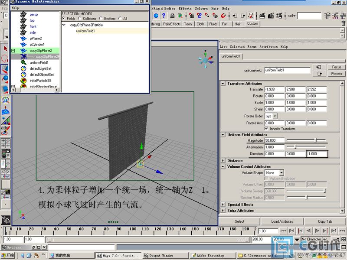347x260 pixels.
Task: Select the arrow Select tool in toolbox
Action: point(5,49)
